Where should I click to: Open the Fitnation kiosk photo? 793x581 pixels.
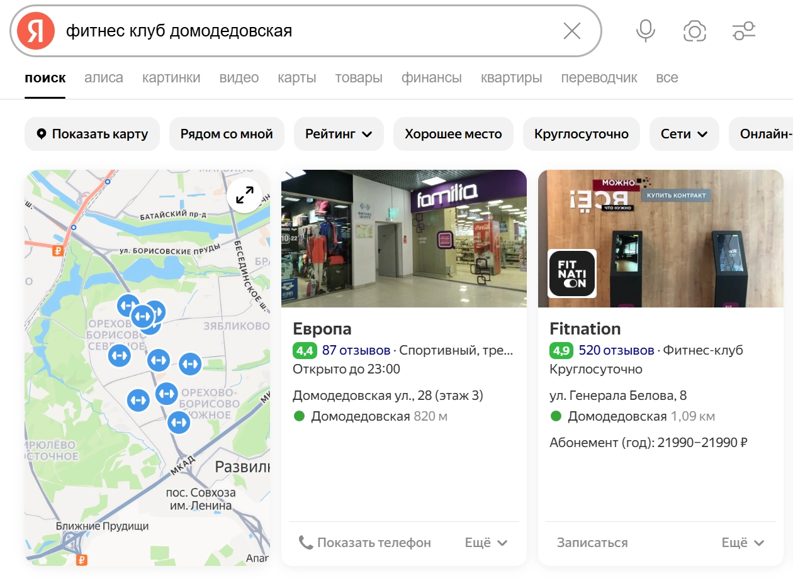pos(661,239)
